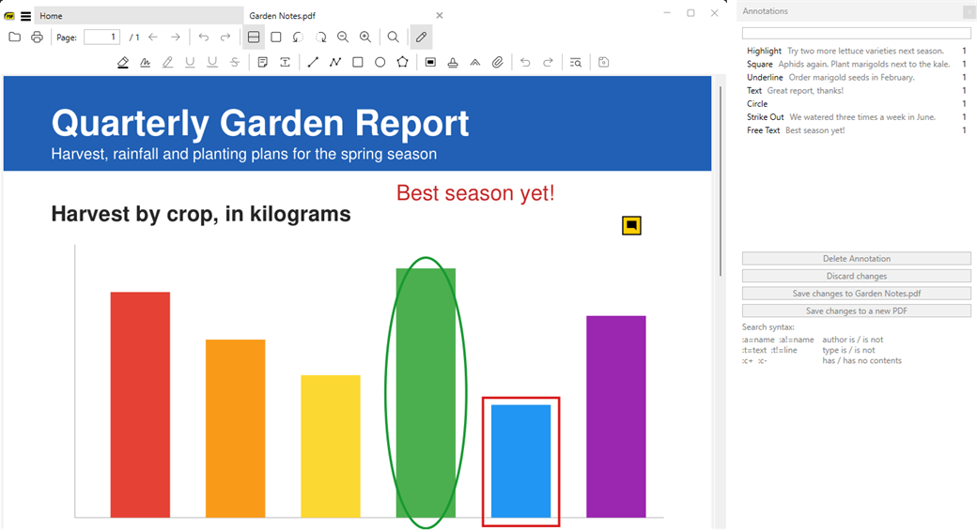Open a file with the folder icon
Viewport: 977px width, 530px height.
click(14, 38)
